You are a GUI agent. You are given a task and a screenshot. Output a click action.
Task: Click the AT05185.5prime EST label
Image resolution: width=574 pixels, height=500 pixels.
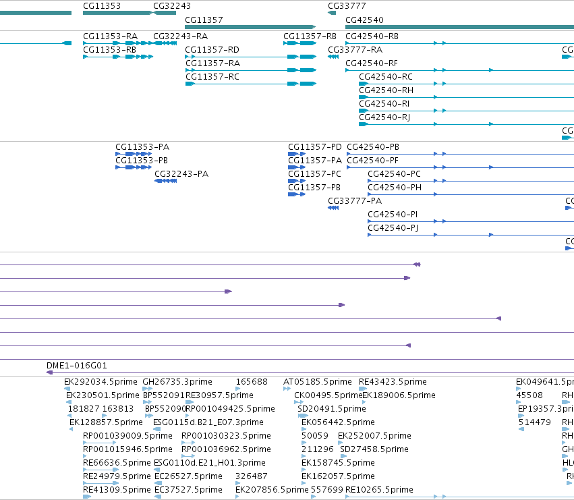(x=318, y=382)
